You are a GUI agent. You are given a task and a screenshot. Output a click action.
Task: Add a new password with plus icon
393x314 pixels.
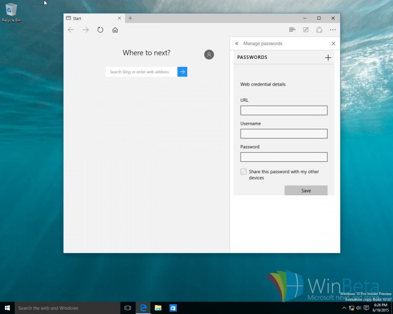tap(328, 58)
